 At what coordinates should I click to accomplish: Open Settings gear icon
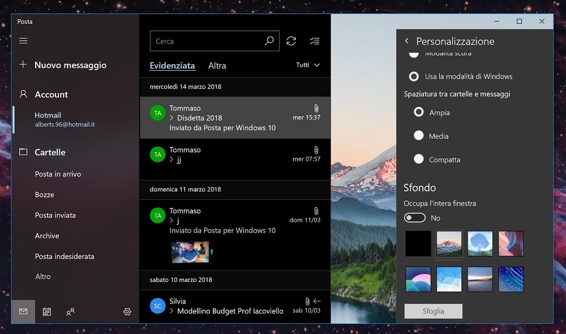(x=127, y=311)
